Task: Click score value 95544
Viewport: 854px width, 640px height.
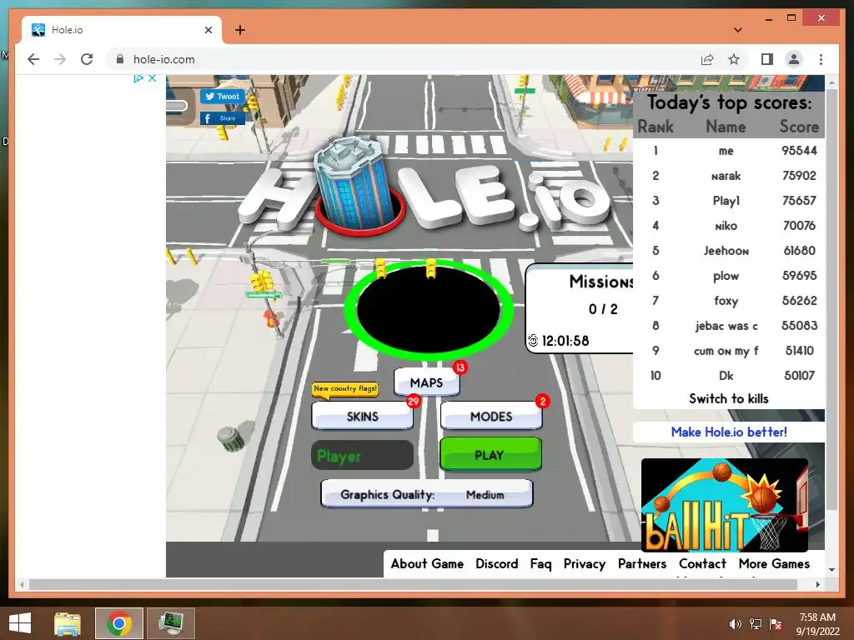Action: pos(799,151)
